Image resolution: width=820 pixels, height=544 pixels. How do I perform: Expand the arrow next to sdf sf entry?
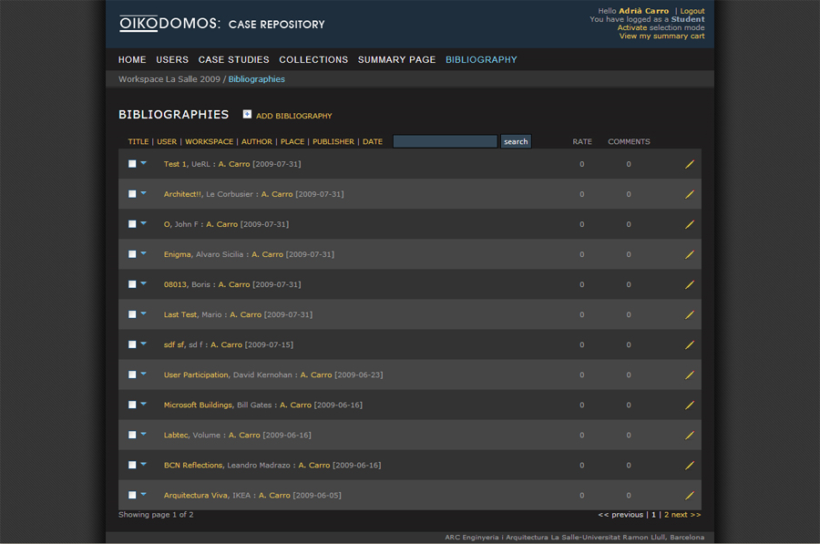tap(143, 343)
